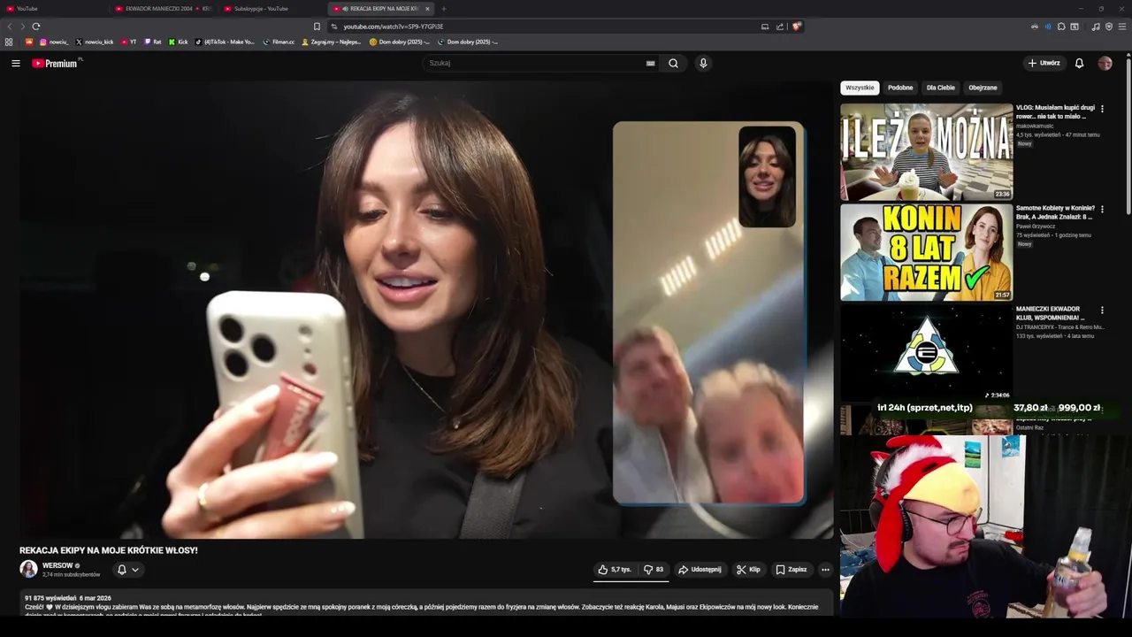Open more actions three-dot menu under video
Screen dimensions: 1132x637
coord(825,570)
